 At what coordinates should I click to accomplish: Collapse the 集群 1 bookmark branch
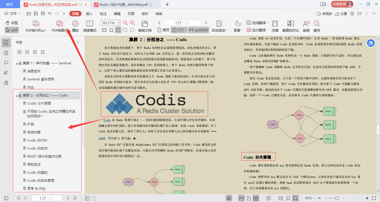[17, 63]
